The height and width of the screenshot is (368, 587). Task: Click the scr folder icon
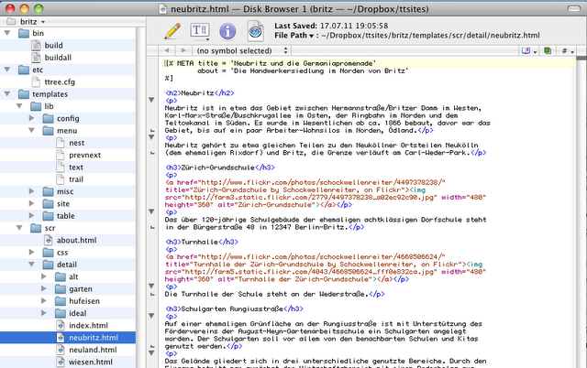click(36, 228)
